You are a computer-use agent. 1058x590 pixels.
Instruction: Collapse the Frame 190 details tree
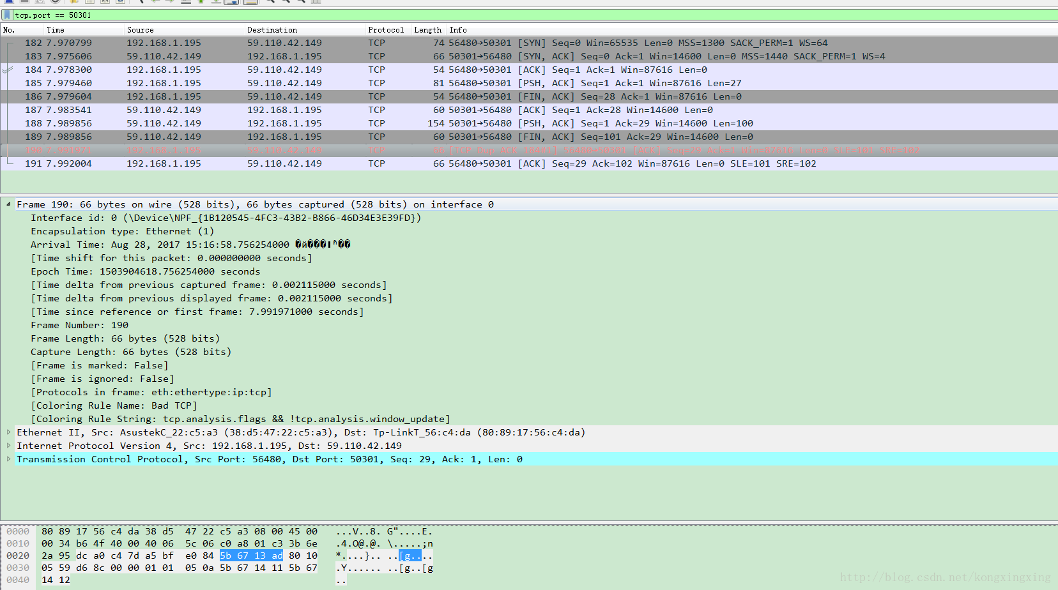click(8, 204)
